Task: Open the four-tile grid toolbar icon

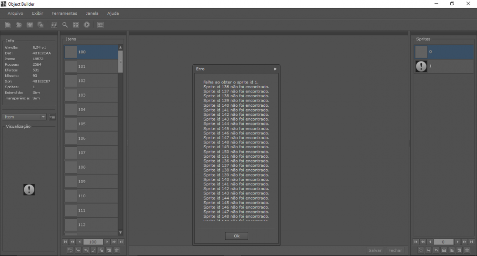Action: coord(76,25)
